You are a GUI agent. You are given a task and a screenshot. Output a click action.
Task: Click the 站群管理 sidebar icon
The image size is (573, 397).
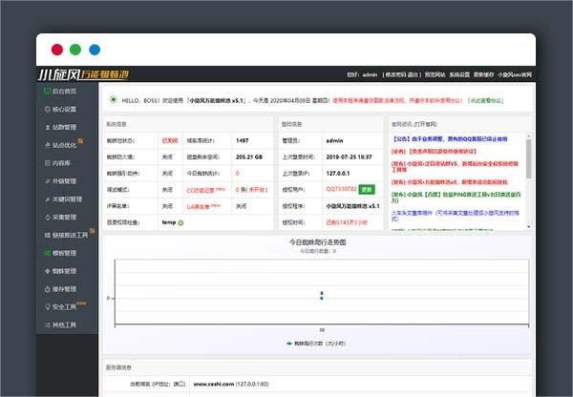coord(46,127)
